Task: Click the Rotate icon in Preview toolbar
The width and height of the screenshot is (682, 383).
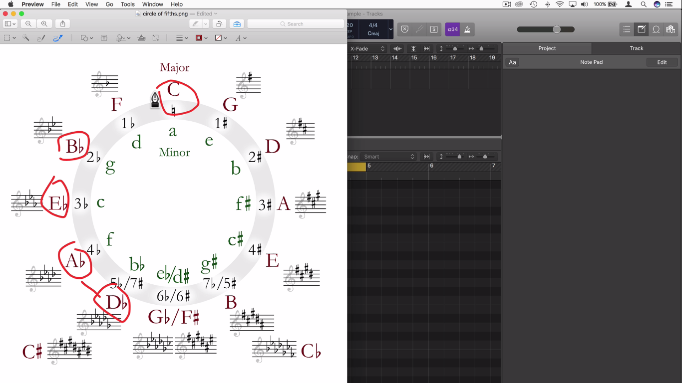Action: 219,23
